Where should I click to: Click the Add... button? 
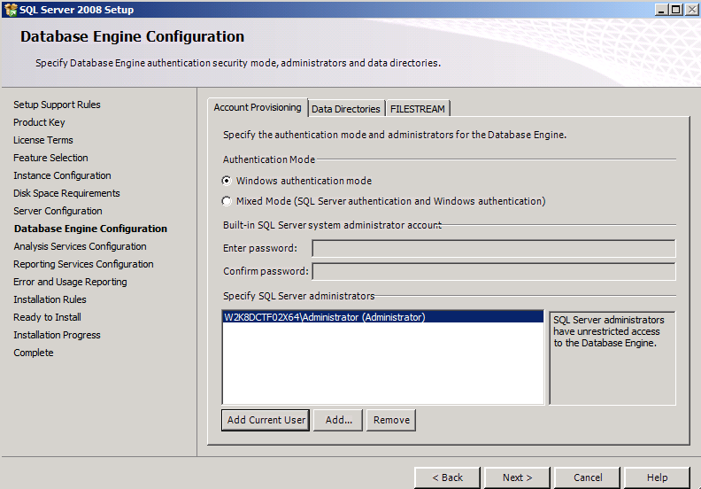tap(338, 420)
